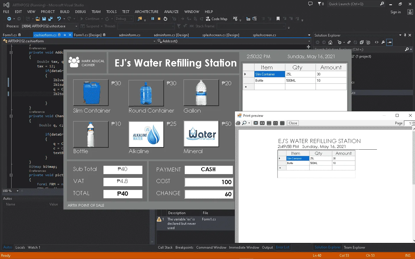Click the Close button in Print preview
Viewport: 415px width, 259px height.
point(293,123)
